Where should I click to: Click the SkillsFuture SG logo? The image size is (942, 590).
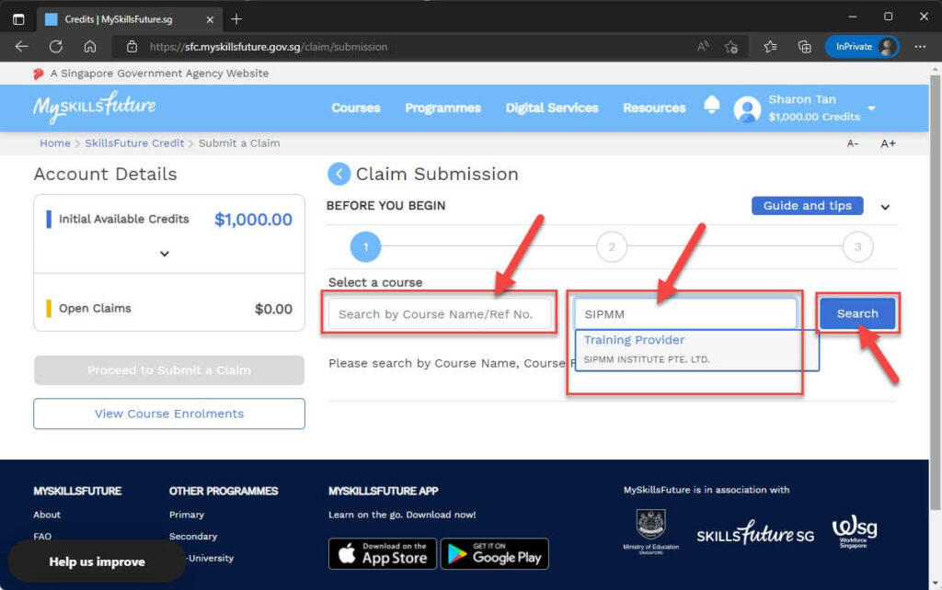click(x=754, y=532)
